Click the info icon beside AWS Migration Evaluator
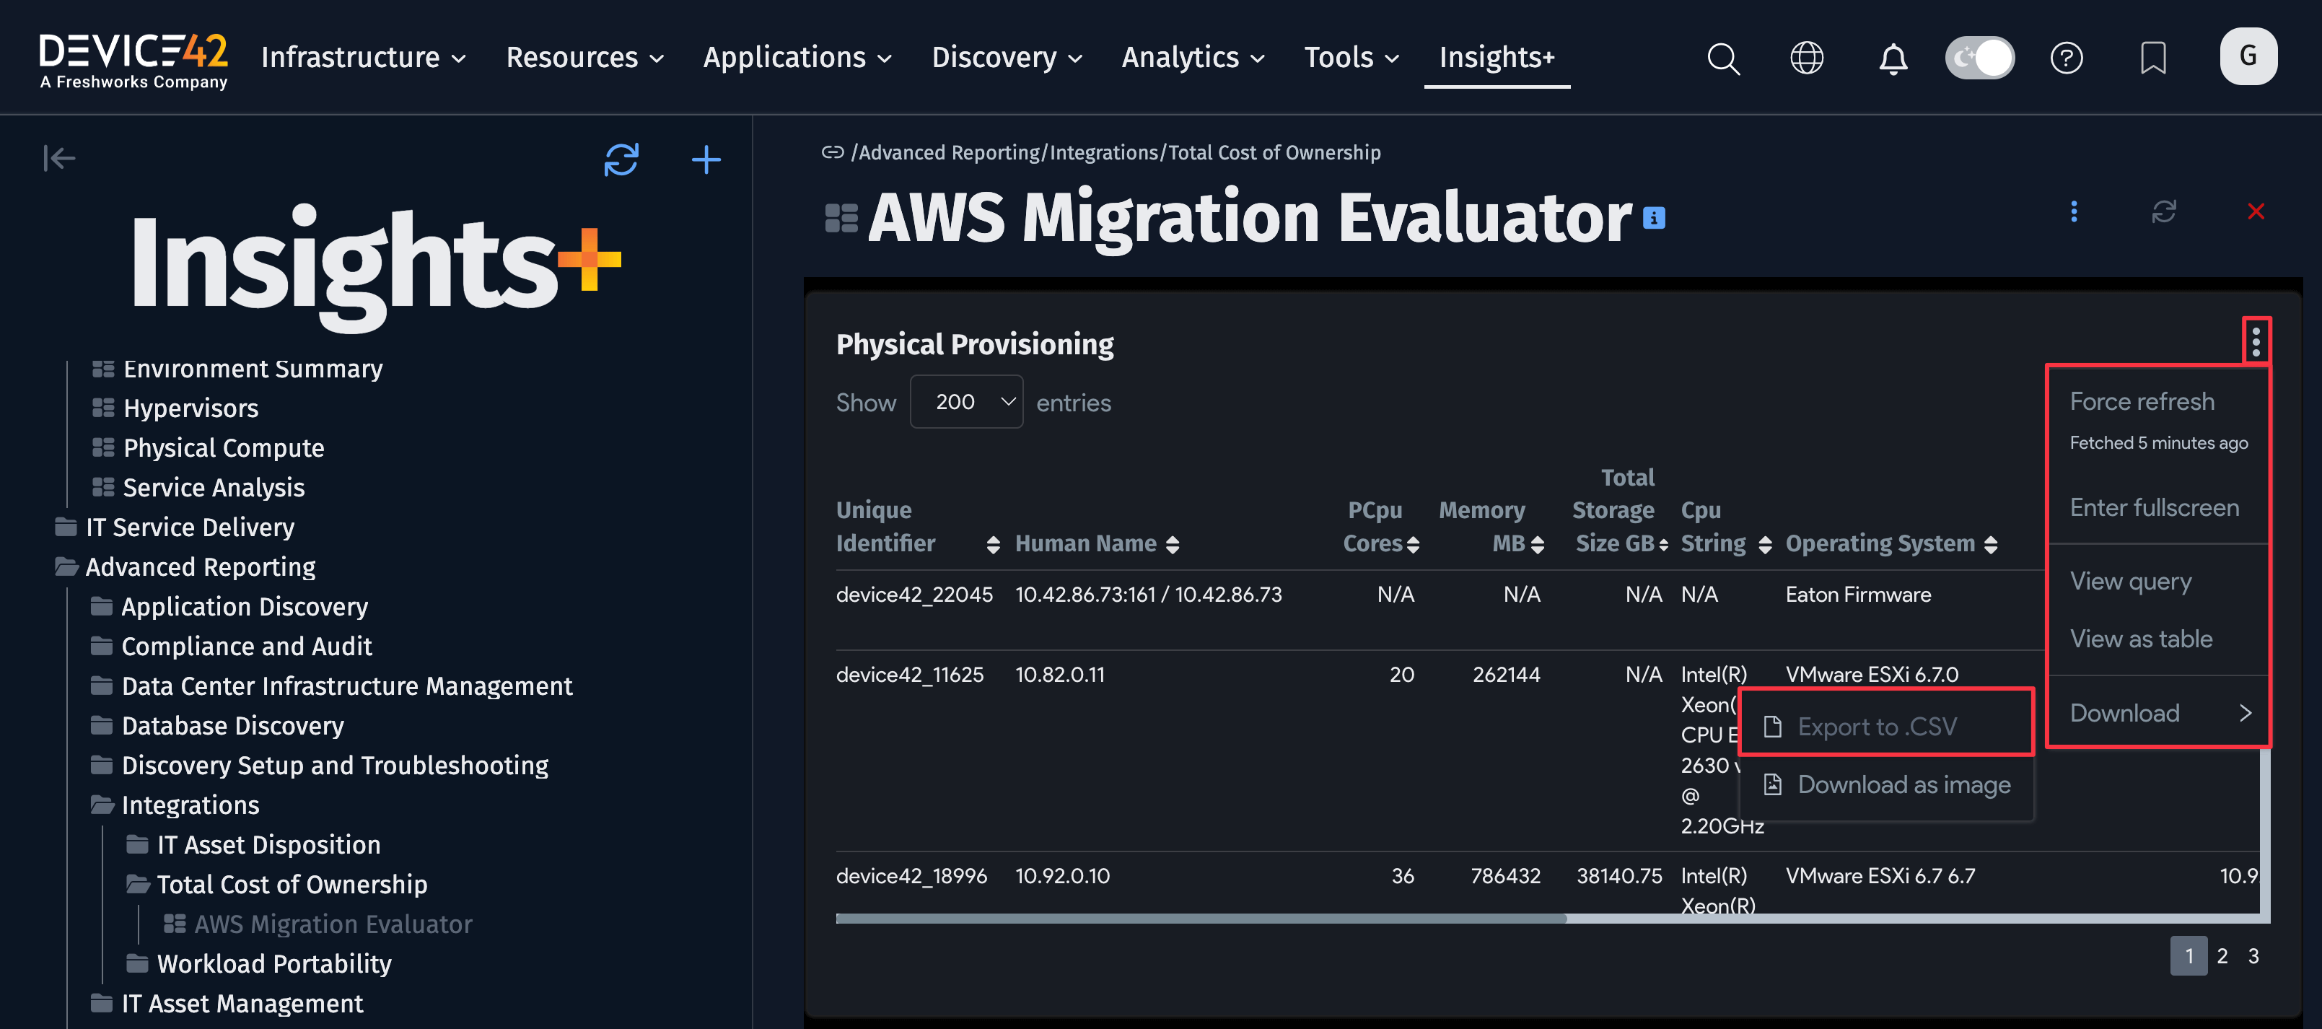 point(1653,218)
